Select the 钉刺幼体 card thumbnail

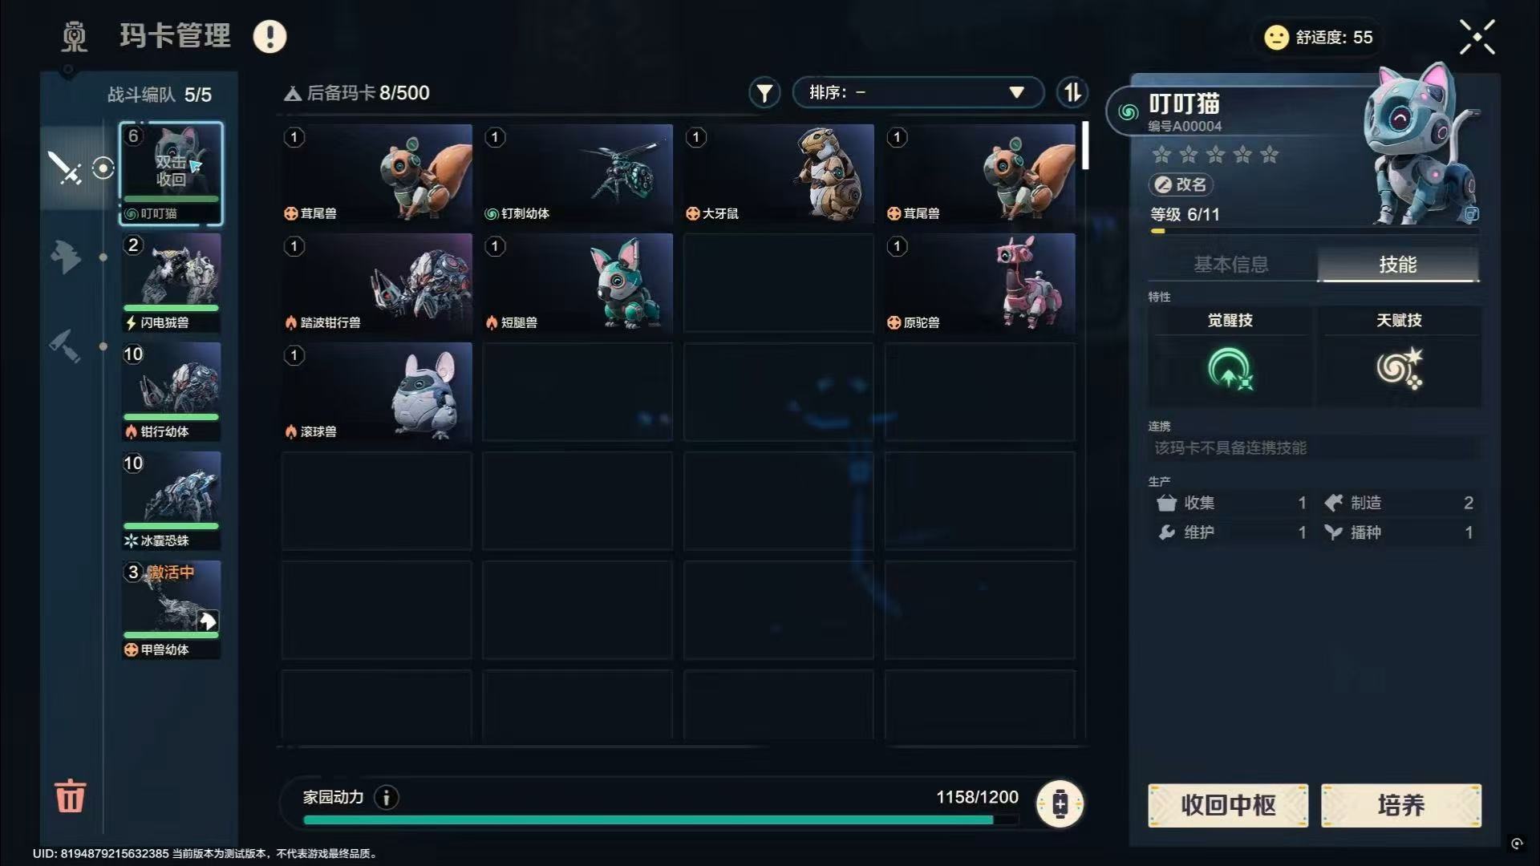coord(577,174)
